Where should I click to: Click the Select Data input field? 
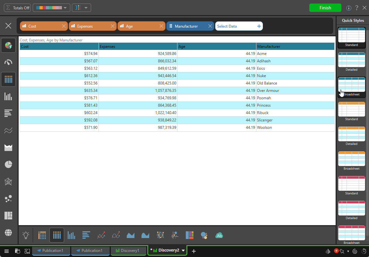(239, 26)
